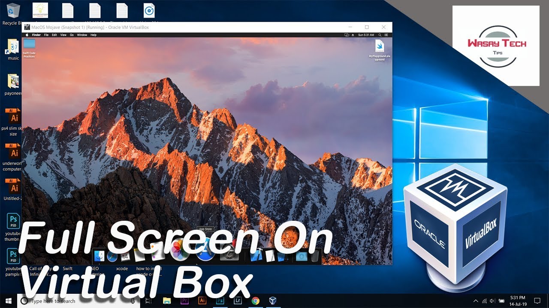Select the xcode desktop item label

click(122, 269)
